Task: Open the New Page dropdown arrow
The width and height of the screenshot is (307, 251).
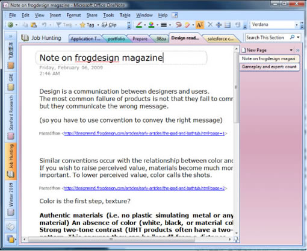Action: pyautogui.click(x=291, y=50)
